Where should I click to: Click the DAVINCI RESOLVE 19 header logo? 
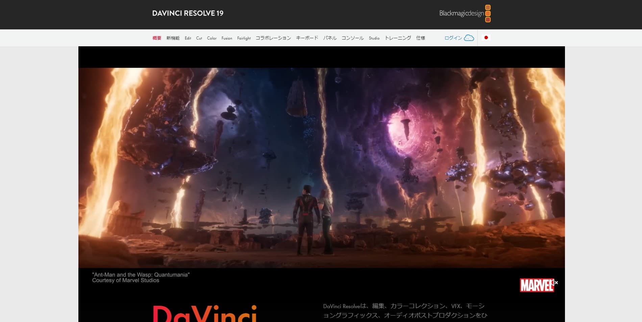[188, 14]
